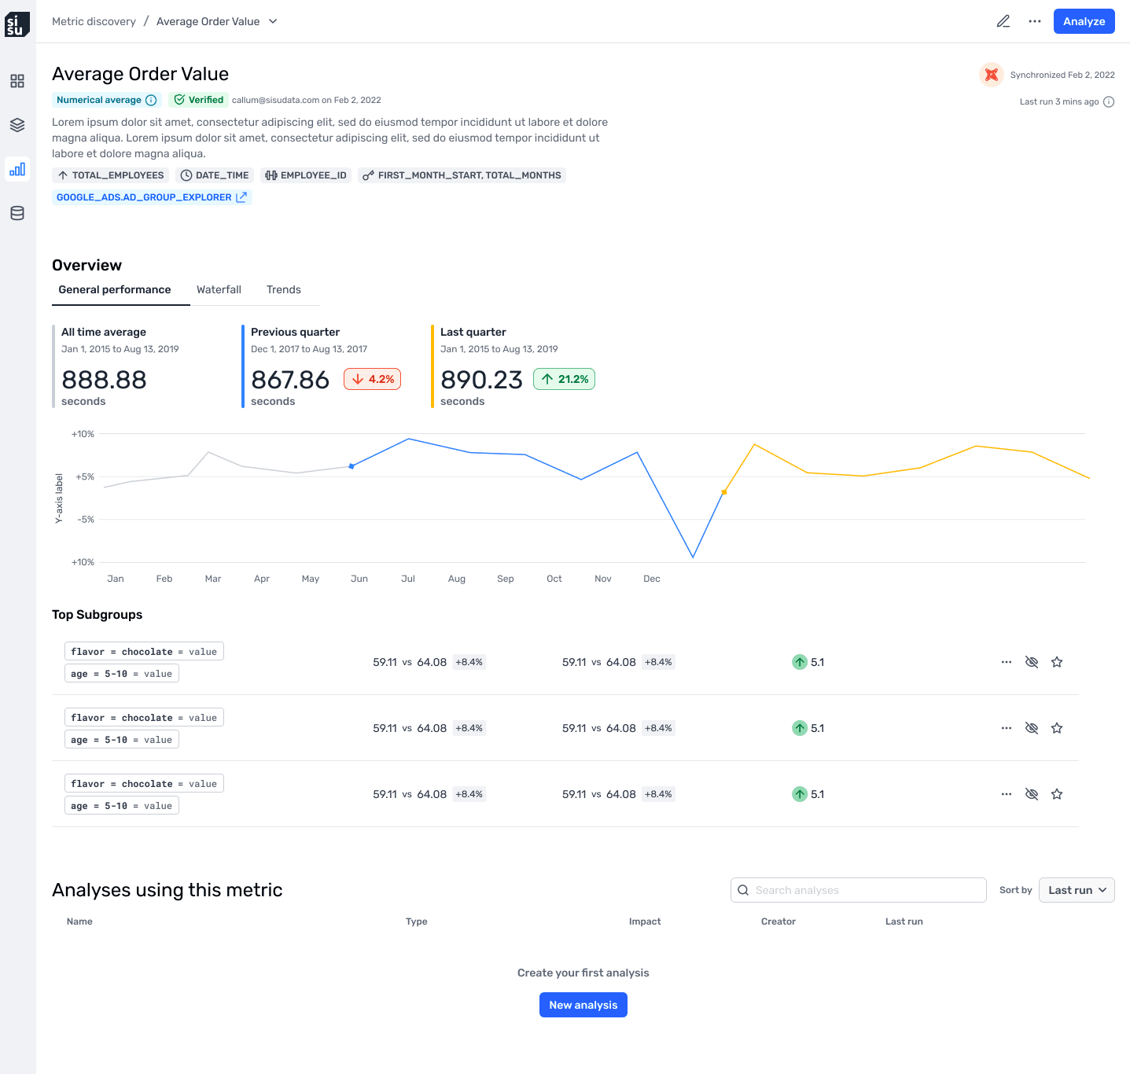Open the dashboard grid icon in sidebar
The width and height of the screenshot is (1130, 1074).
[x=17, y=80]
